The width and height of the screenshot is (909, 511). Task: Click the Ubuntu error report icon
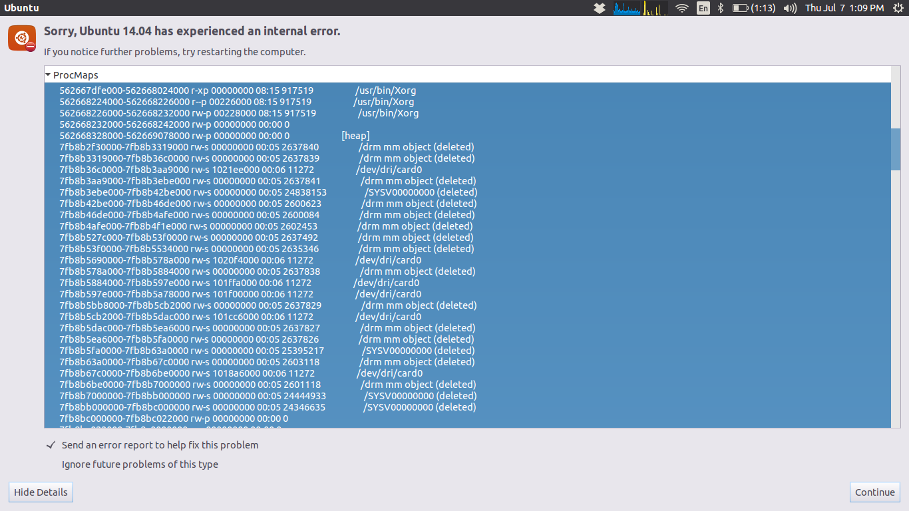22,39
